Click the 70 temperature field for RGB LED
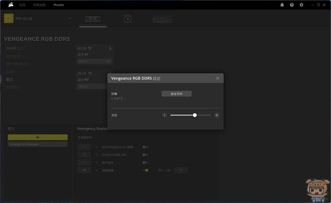 click(x=84, y=155)
